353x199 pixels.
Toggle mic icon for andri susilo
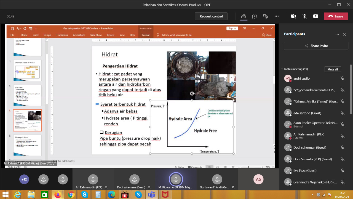pyautogui.click(x=343, y=78)
